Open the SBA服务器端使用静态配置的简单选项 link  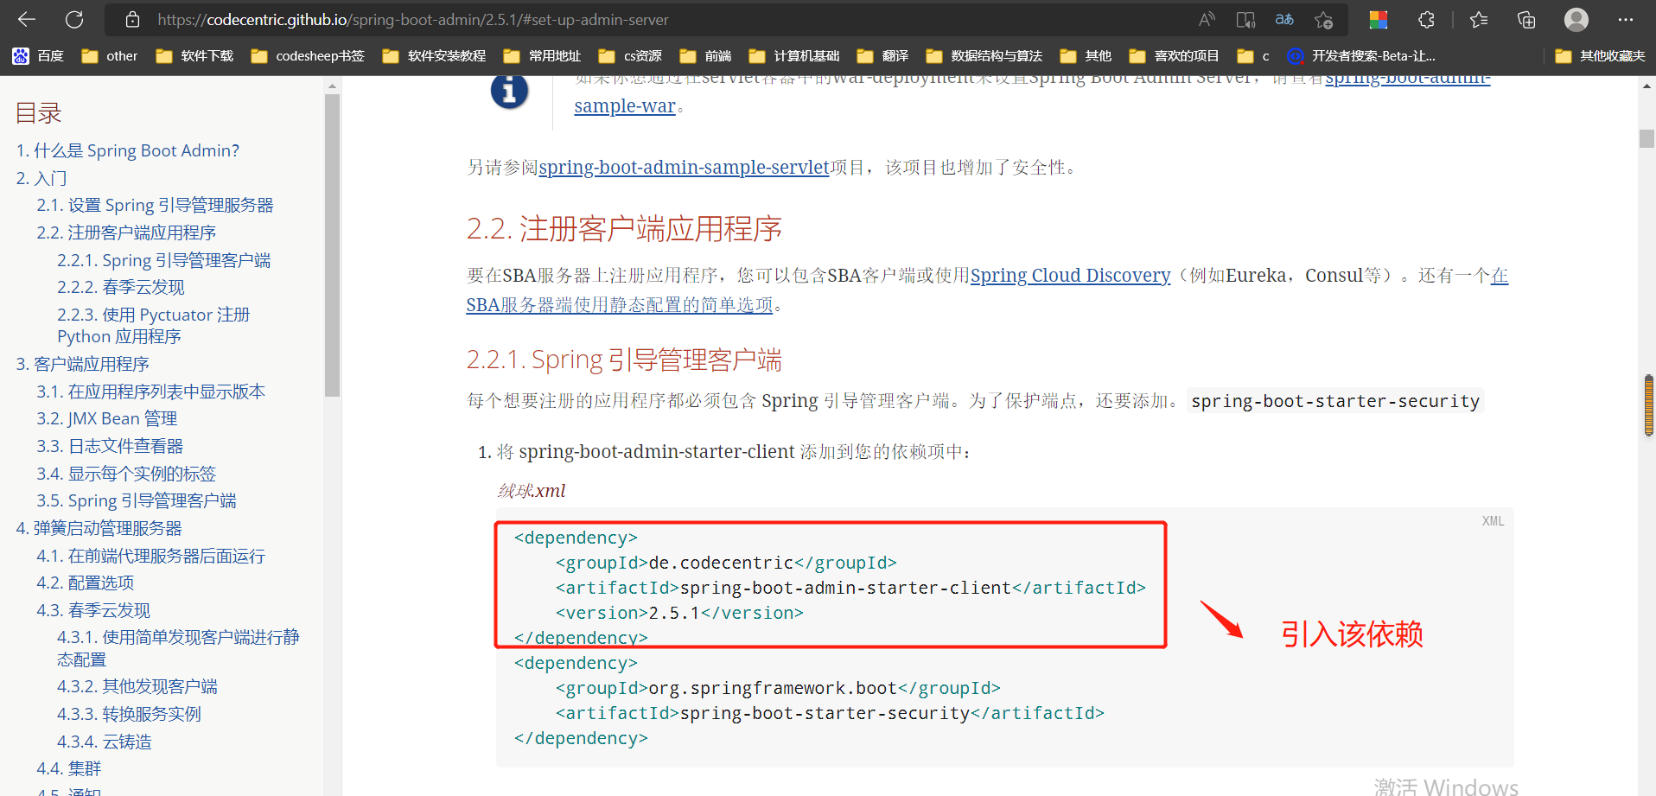tap(620, 304)
